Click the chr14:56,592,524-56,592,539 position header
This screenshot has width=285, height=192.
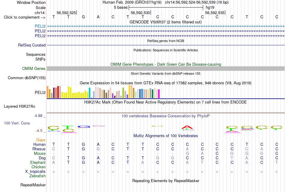[197, 2]
